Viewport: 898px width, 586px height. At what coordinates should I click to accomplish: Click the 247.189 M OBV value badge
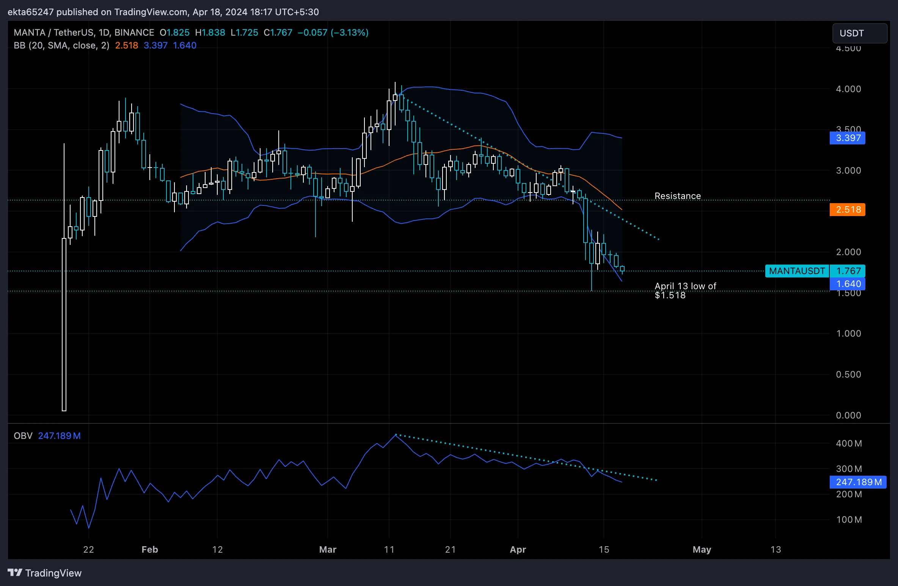point(858,482)
